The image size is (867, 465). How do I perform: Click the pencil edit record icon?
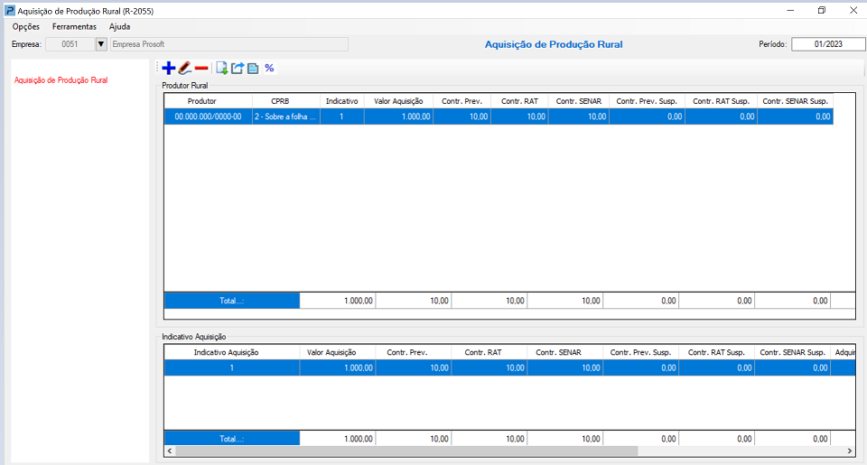tap(184, 68)
